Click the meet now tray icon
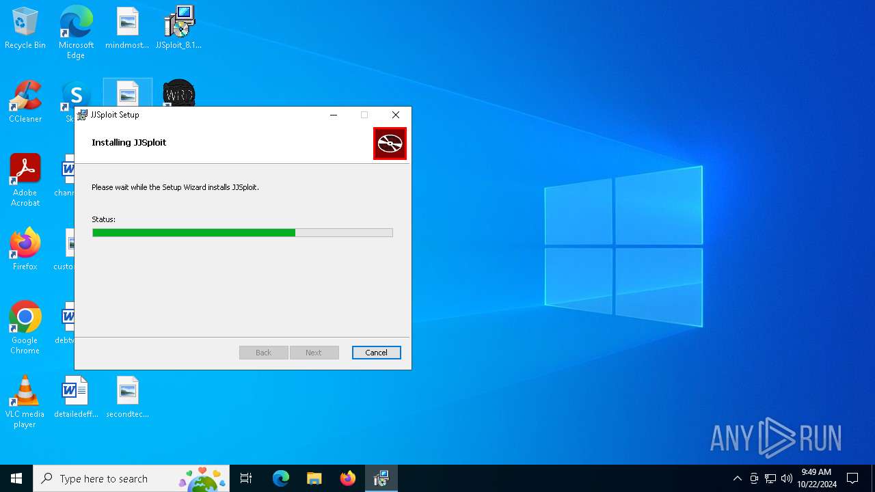 754,478
